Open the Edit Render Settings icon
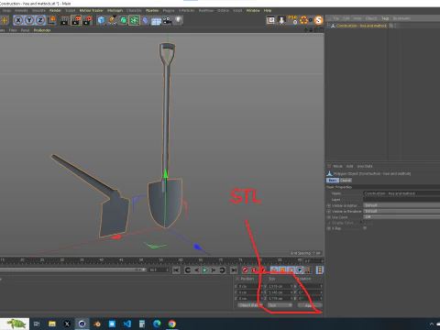Image resolution: width=440 pixels, height=330 pixels. (x=87, y=20)
